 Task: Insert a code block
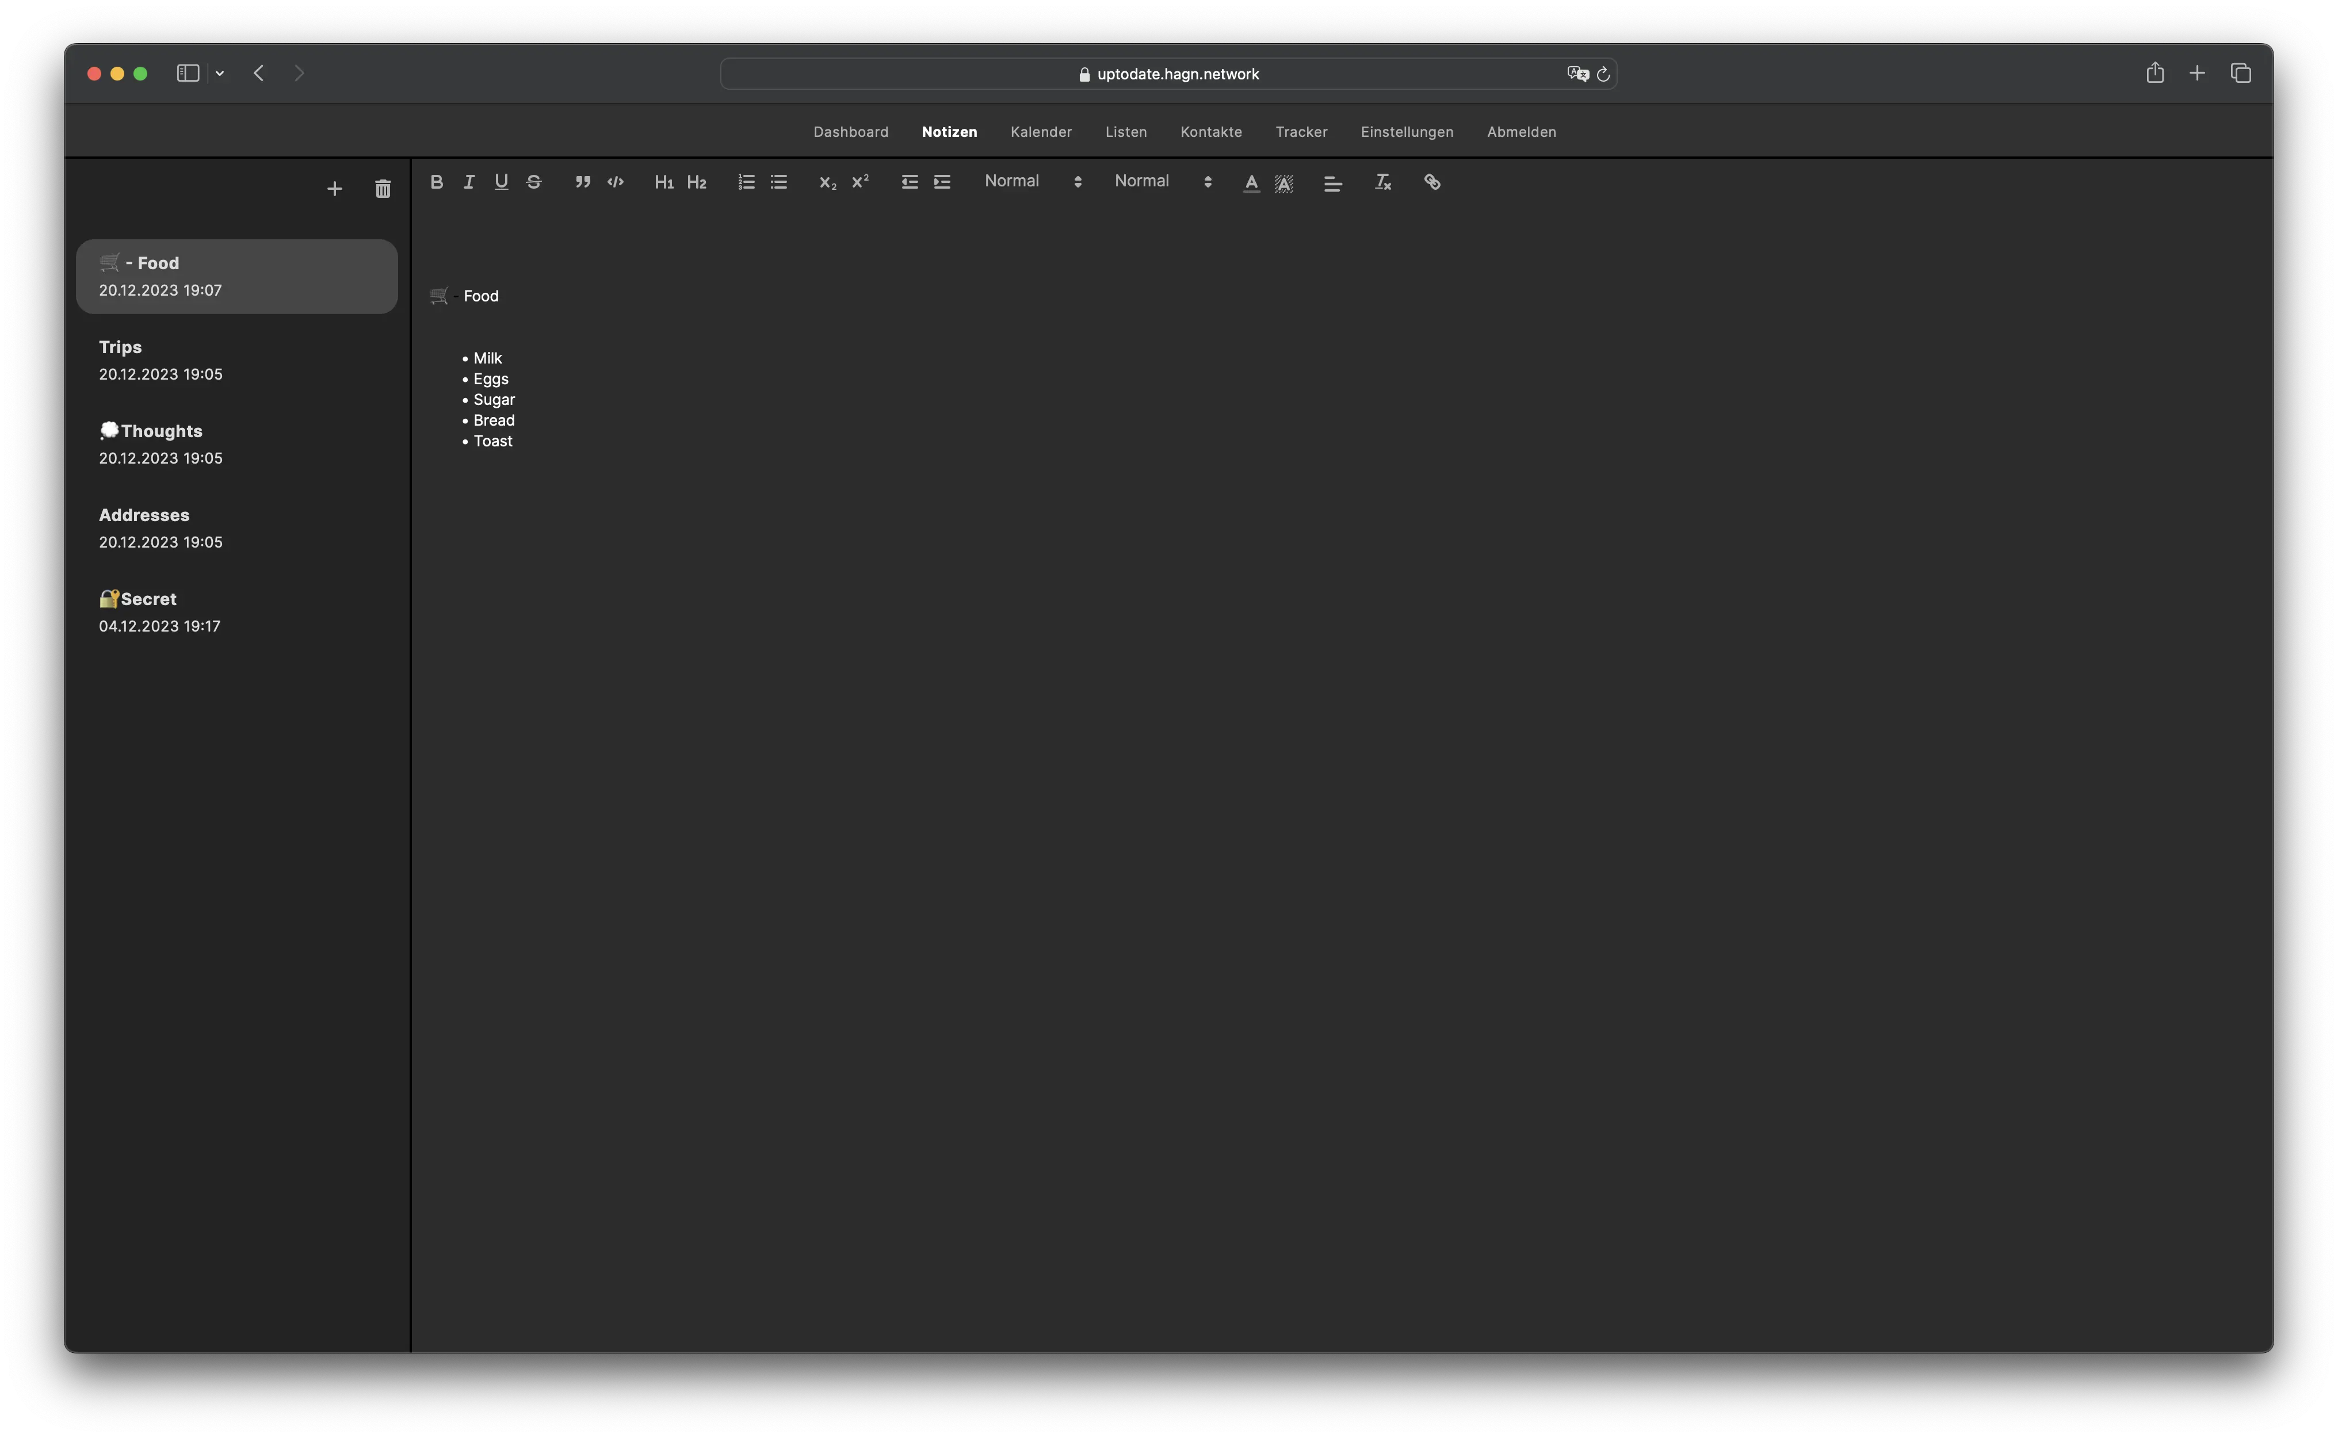point(616,182)
